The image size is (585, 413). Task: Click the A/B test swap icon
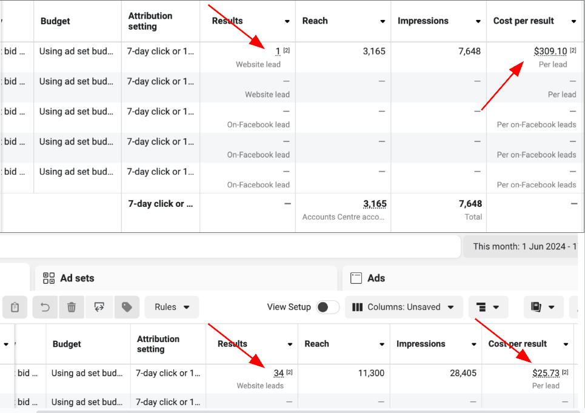(99, 307)
